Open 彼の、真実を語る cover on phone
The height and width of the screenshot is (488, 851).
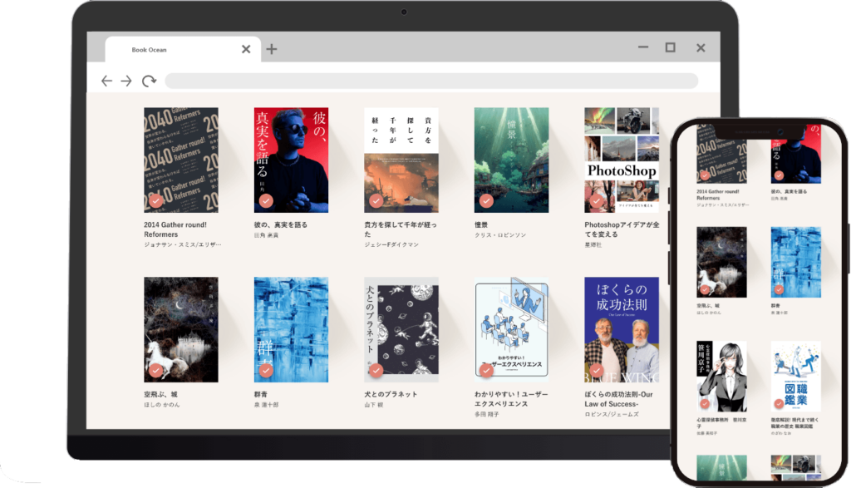pyautogui.click(x=795, y=154)
